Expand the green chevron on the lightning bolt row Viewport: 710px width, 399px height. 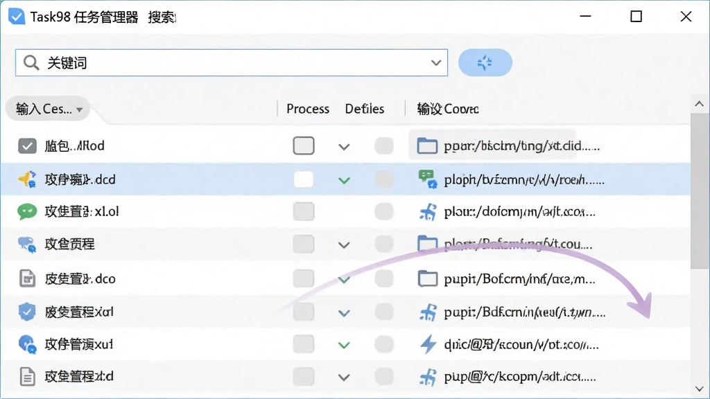tap(344, 346)
